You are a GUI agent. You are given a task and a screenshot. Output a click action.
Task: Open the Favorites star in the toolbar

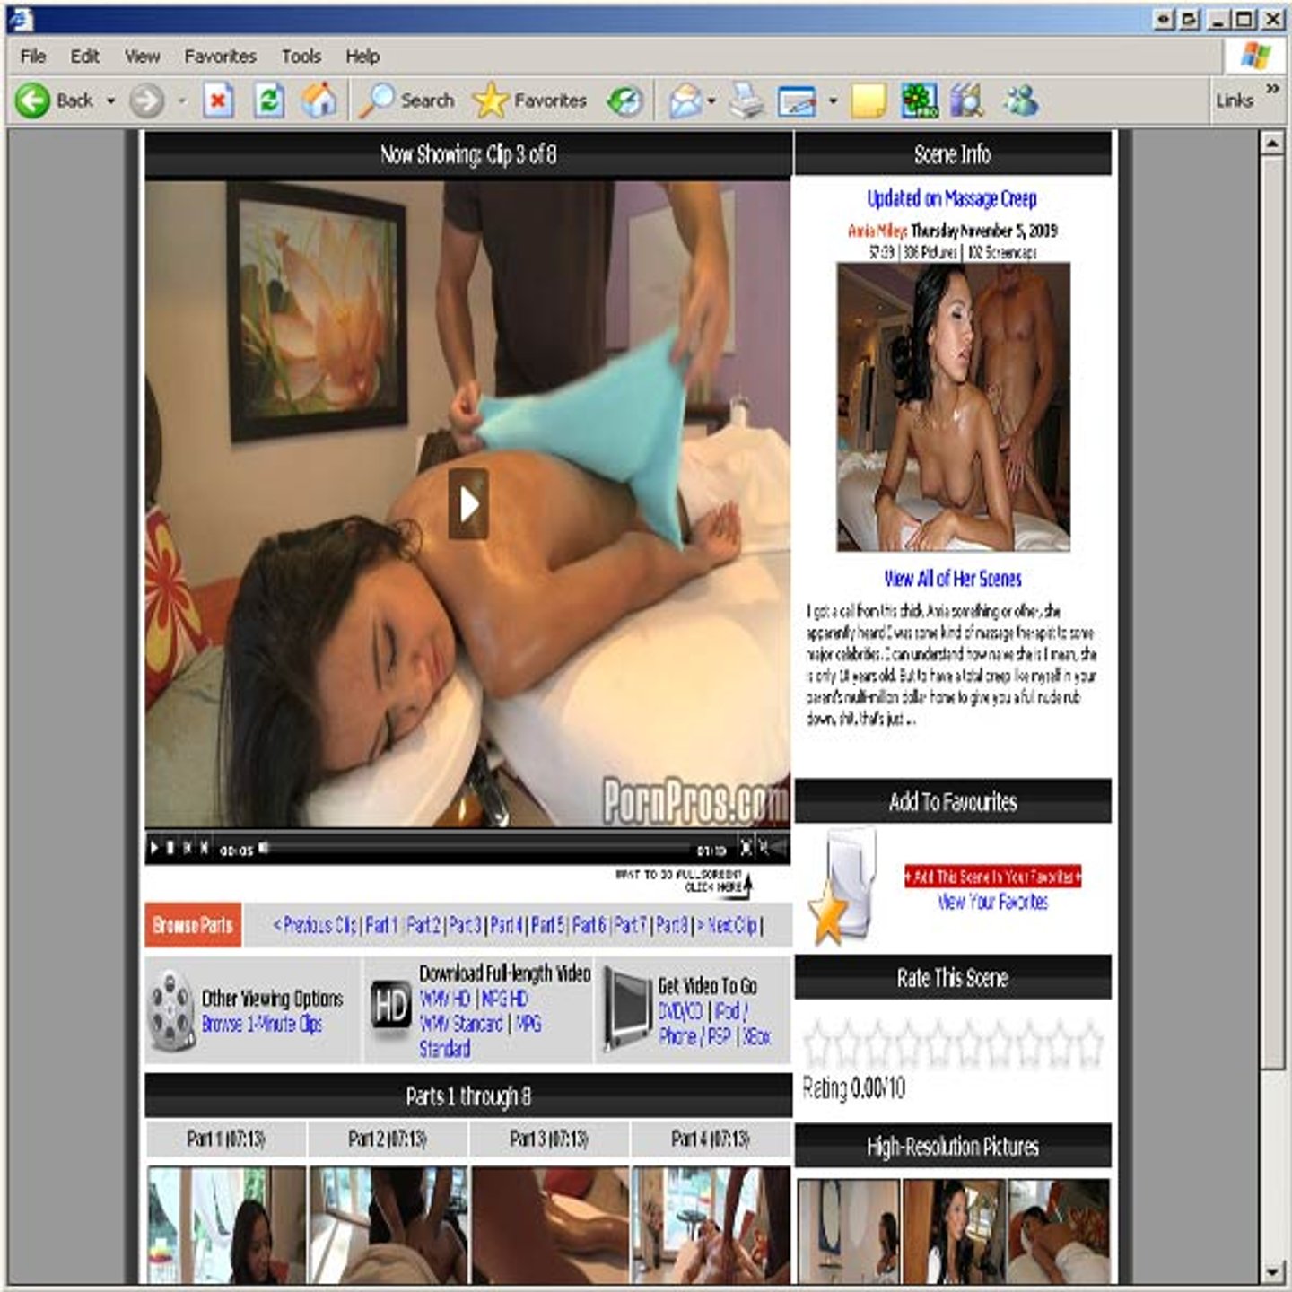pos(529,100)
